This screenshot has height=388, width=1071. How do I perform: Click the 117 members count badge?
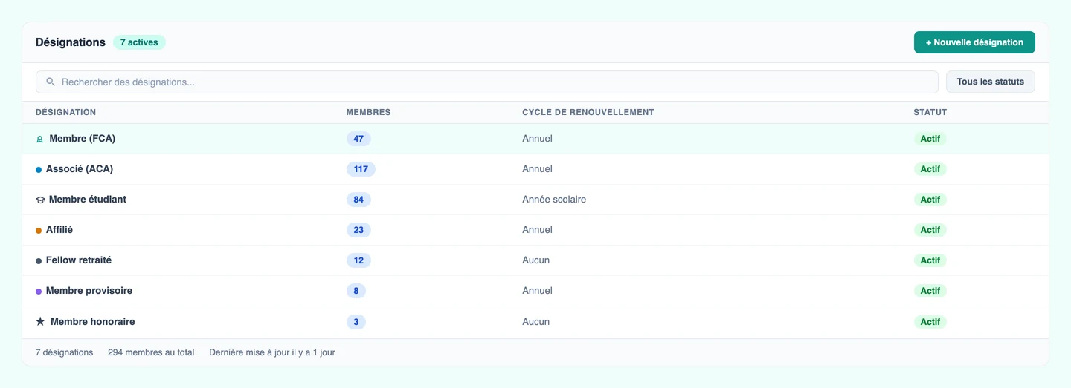(x=361, y=169)
